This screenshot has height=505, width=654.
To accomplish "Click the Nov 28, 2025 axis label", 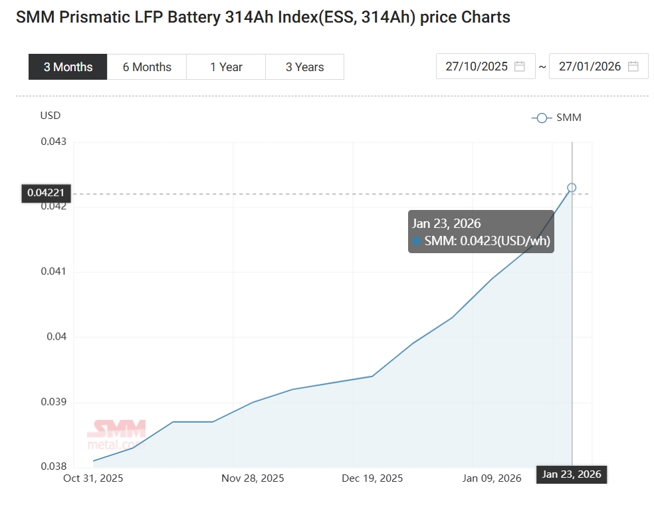I will 253,478.
